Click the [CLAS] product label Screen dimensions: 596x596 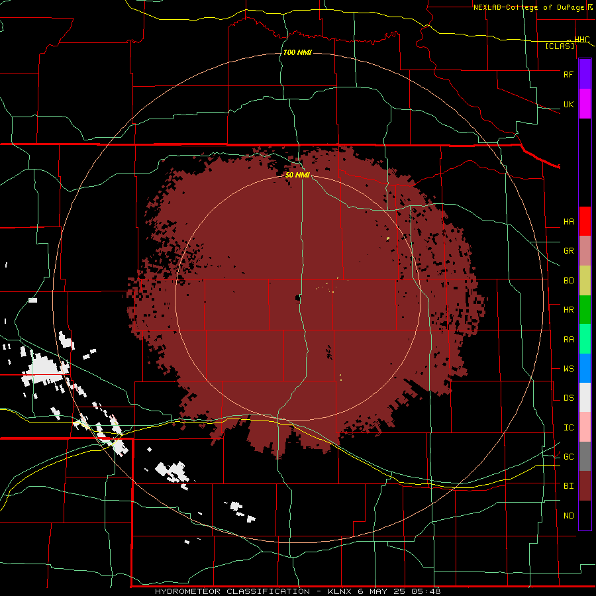560,46
